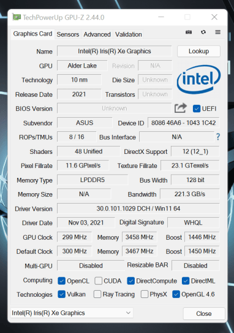Viewport: 234px width, 333px height.
Task: Click the Pixel Fillrate value 11.6 GPixel/s
Action: pyautogui.click(x=83, y=166)
